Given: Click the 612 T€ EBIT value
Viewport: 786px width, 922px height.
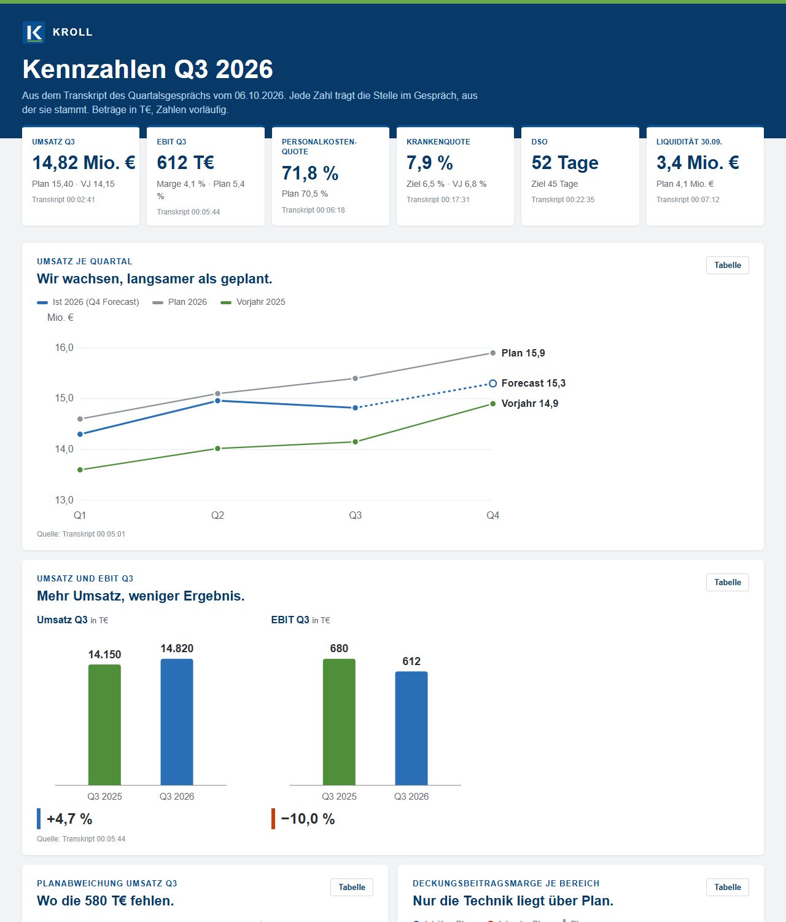Looking at the screenshot, I should 185,163.
